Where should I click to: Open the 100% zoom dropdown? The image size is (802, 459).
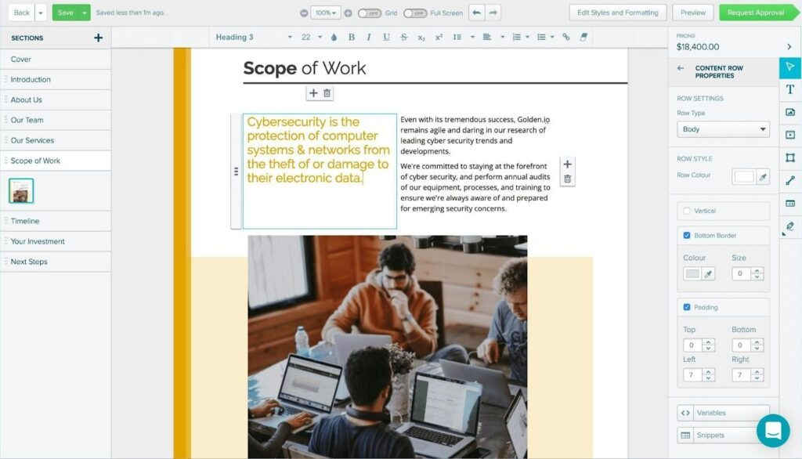pos(325,13)
